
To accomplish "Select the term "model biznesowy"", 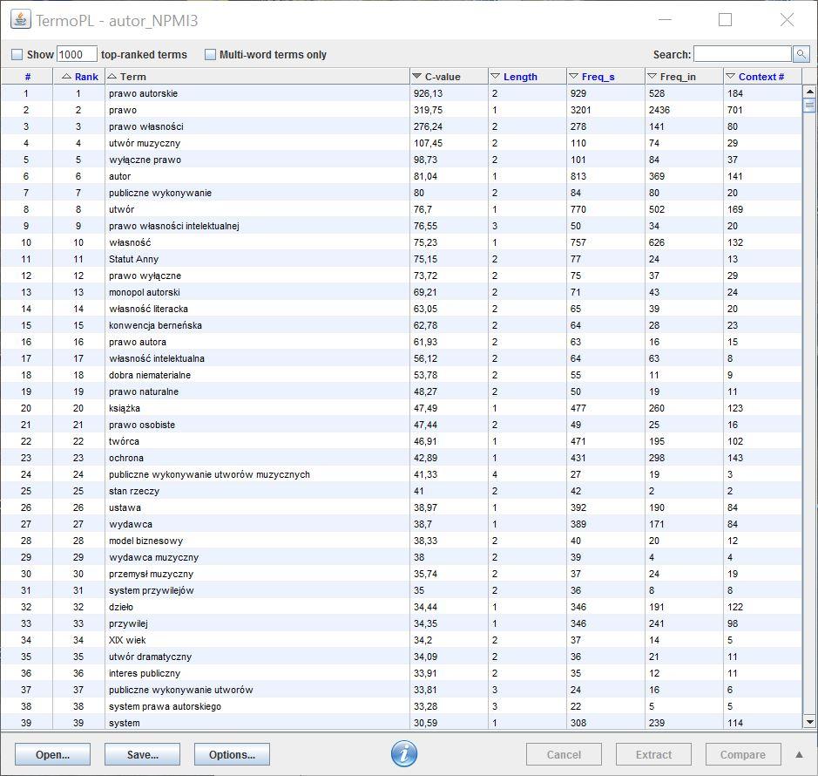I will tap(145, 541).
